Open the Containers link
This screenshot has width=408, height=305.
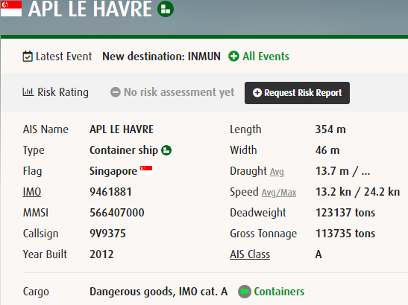click(279, 292)
